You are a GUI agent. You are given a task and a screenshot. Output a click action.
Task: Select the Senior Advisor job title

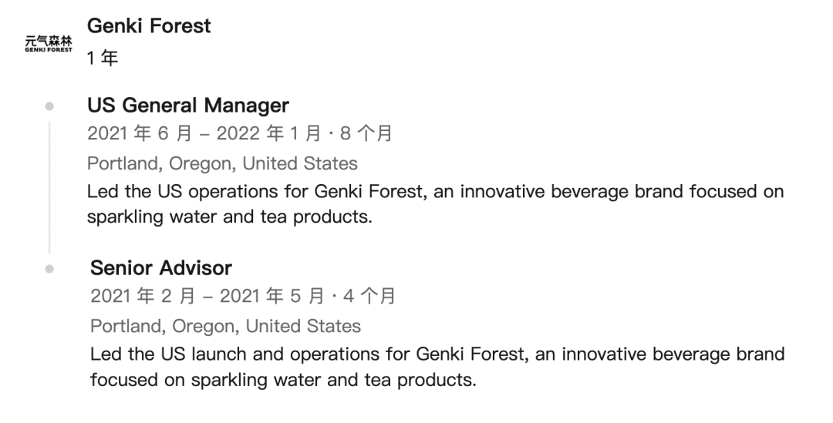click(161, 268)
